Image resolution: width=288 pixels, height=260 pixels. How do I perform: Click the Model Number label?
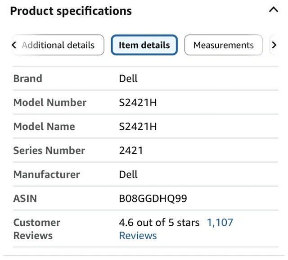(x=49, y=102)
